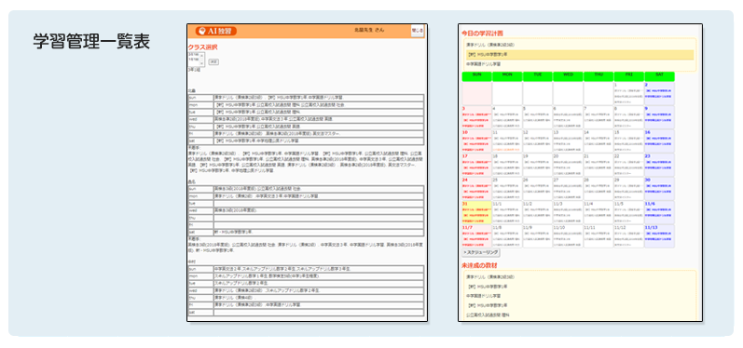Open the calendar cell for Sunday the 3rd
743x348 pixels.
[x=476, y=117]
